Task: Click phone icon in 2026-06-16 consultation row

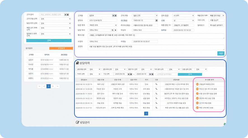Action: pos(156,84)
